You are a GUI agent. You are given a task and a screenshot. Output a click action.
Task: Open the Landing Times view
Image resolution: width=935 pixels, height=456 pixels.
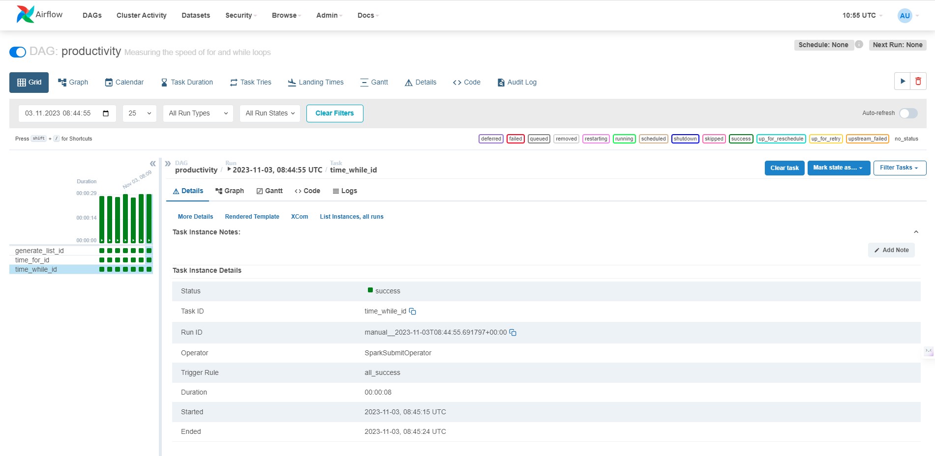316,83
